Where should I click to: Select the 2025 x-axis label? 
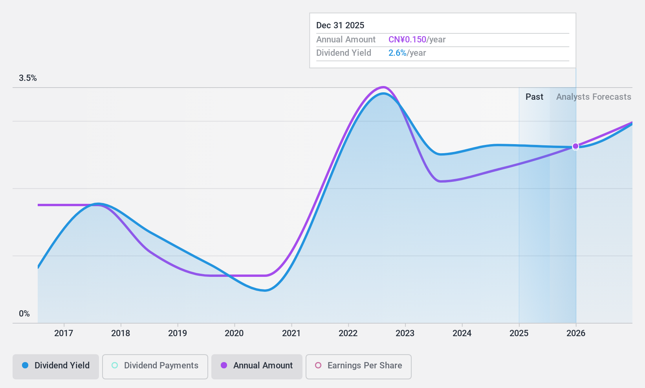click(x=519, y=333)
